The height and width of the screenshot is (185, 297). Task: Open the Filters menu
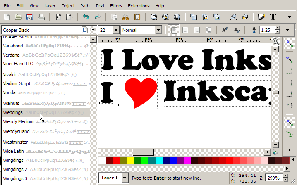coord(116,6)
